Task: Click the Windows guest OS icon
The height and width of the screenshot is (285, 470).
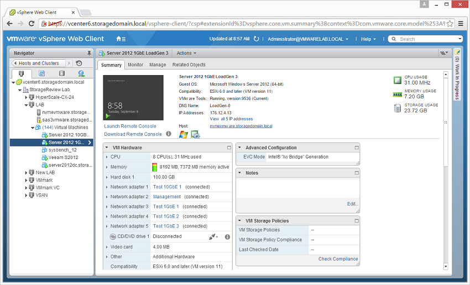Action: [184, 135]
